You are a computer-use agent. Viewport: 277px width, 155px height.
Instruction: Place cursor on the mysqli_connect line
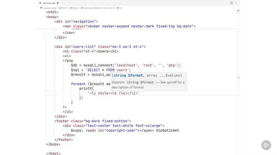pyautogui.click(x=126, y=65)
